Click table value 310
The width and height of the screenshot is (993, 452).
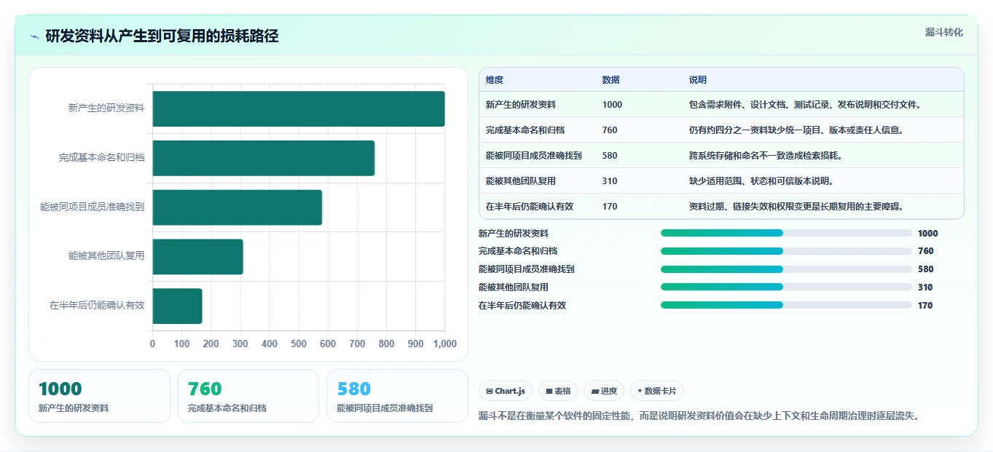pos(610,181)
